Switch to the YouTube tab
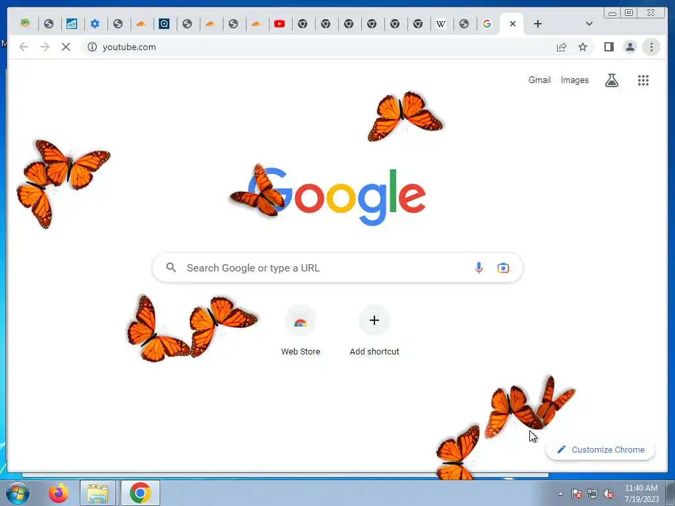The height and width of the screenshot is (506, 675). coord(279,24)
